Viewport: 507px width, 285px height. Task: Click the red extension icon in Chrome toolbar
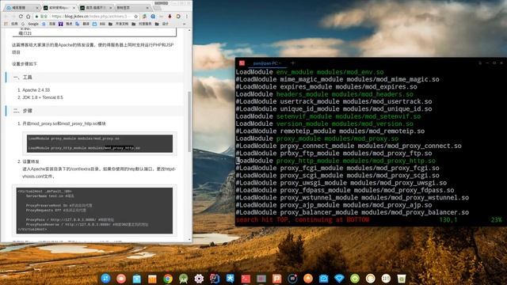[170, 16]
